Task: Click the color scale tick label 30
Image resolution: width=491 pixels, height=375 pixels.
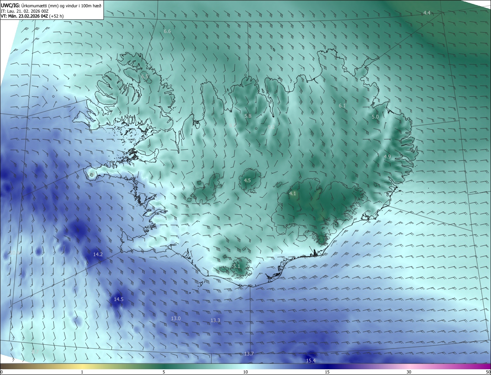Action: 409,372
